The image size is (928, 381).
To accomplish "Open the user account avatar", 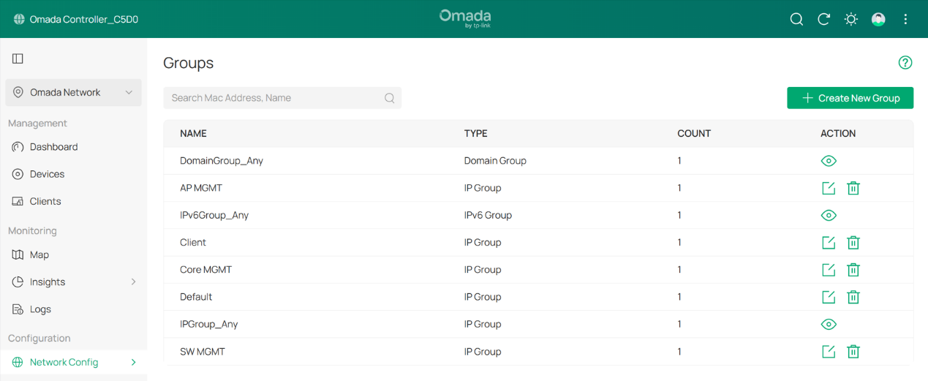I will click(878, 19).
